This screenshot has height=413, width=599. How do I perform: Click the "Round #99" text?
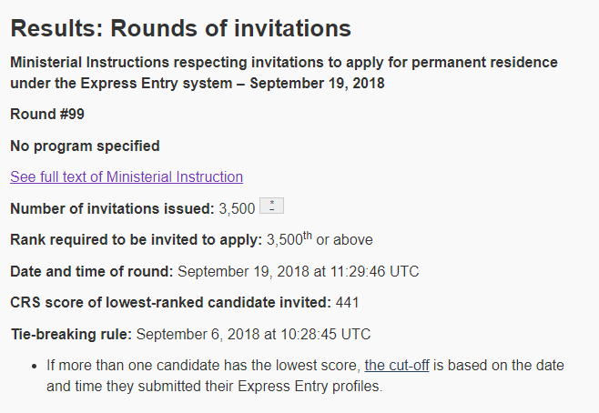point(47,115)
